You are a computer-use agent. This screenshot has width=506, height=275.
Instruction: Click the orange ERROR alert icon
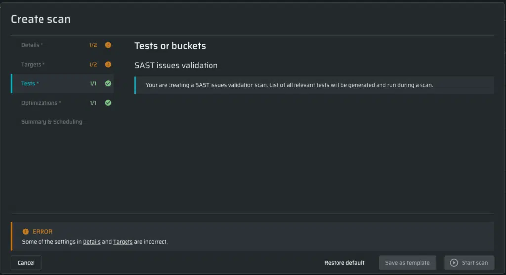coord(26,232)
